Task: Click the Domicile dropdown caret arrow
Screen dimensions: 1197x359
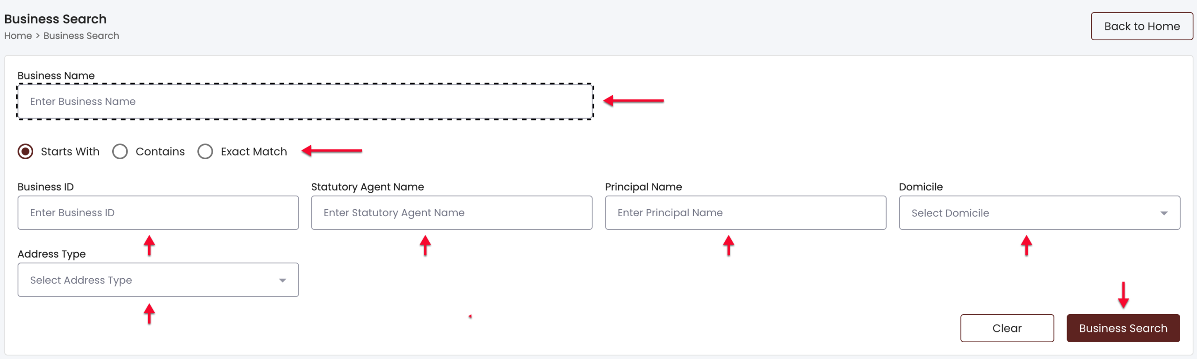Action: click(1164, 213)
